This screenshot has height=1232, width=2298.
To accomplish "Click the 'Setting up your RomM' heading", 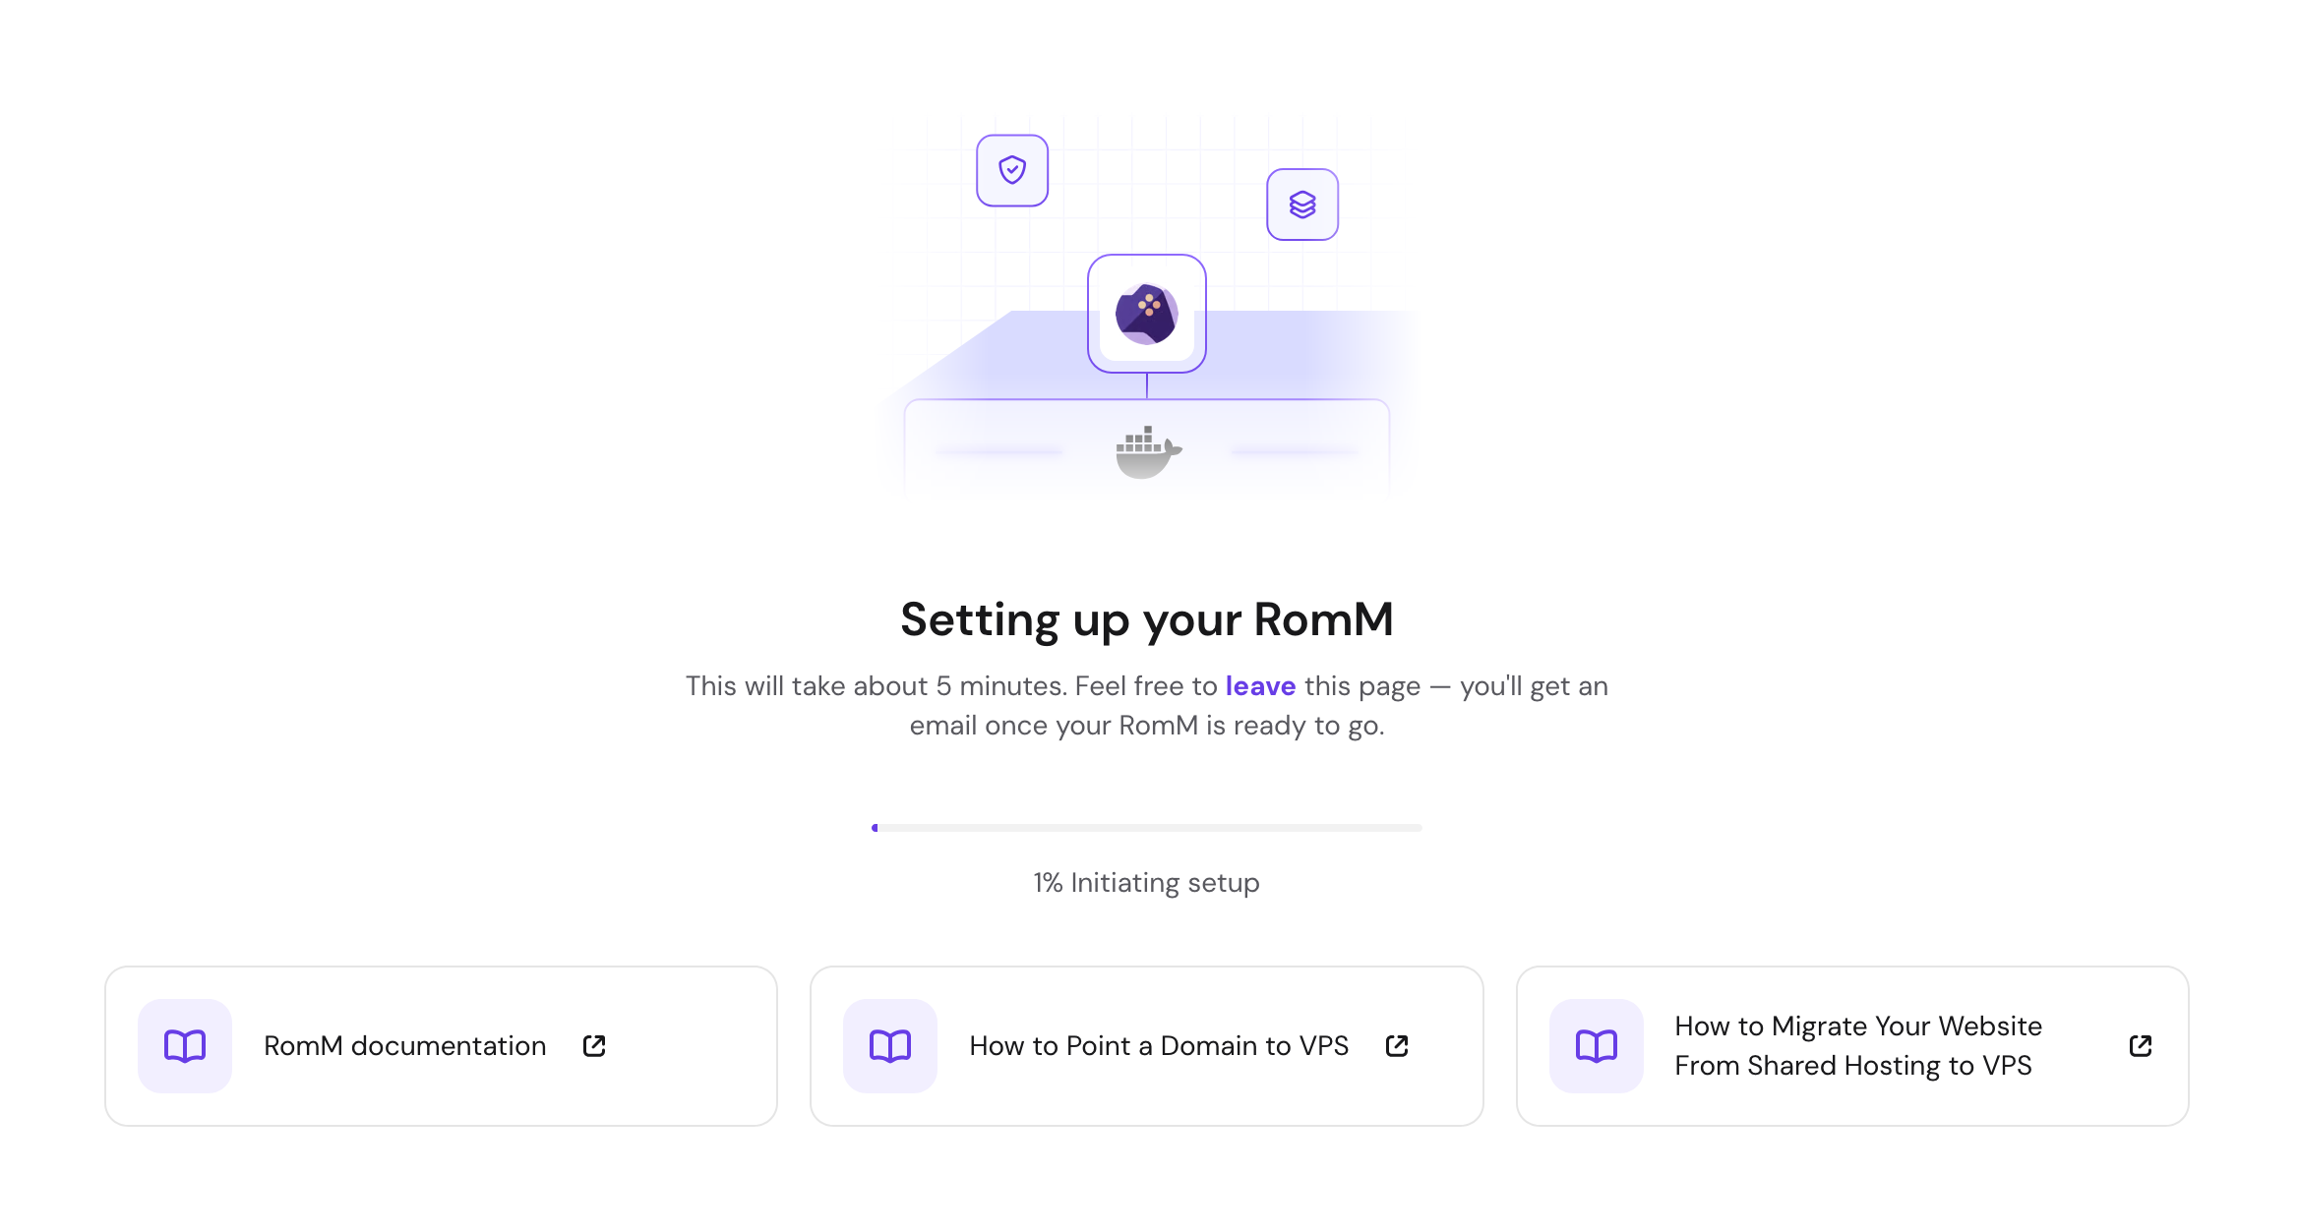I will pos(1146,619).
